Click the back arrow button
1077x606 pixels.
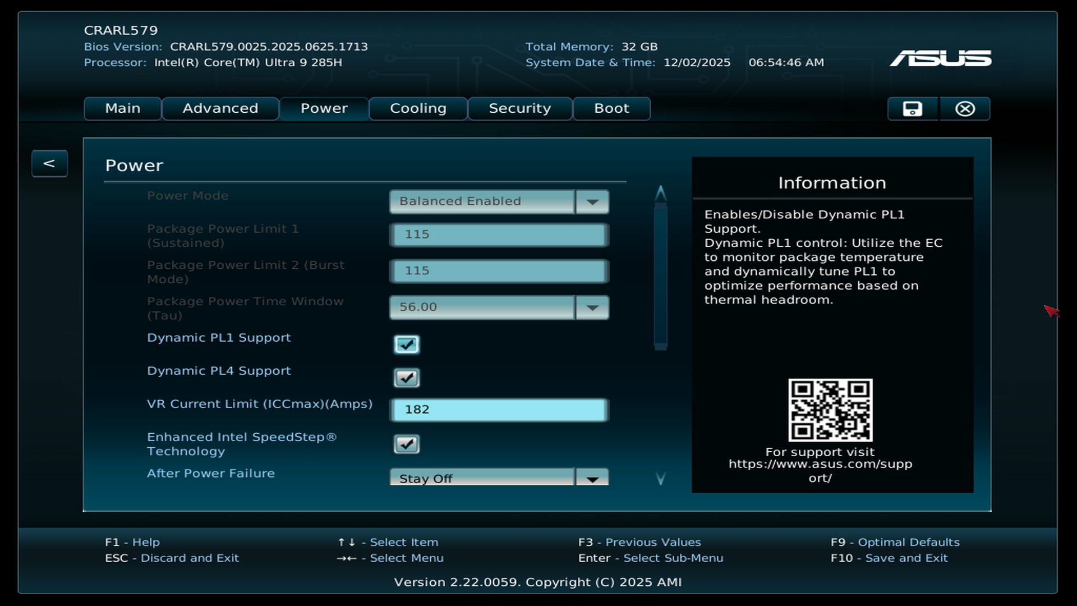click(49, 163)
